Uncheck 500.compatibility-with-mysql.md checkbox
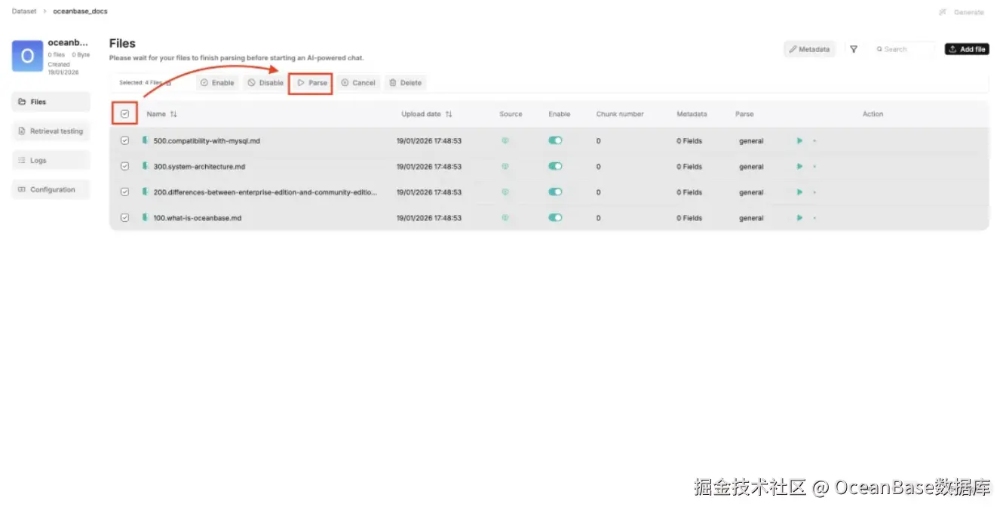1006x513 pixels. (x=125, y=140)
